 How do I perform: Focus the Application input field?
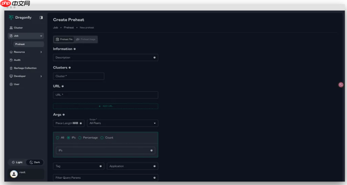132,166
